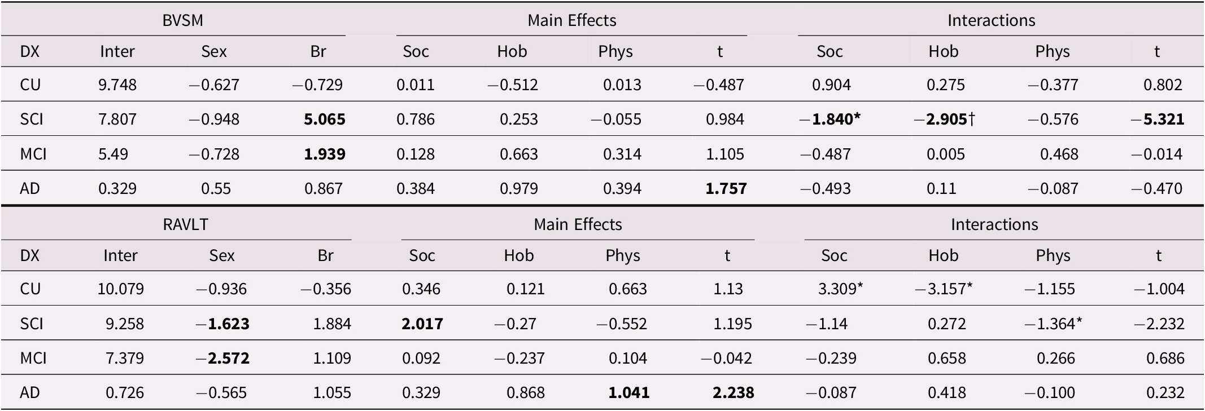The height and width of the screenshot is (411, 1205).
Task: Select the bold 1.757 value
Action: (726, 188)
